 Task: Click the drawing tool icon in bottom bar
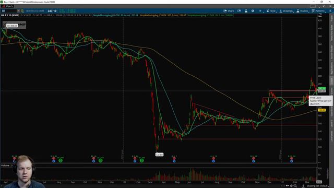pyautogui.click(x=303, y=186)
